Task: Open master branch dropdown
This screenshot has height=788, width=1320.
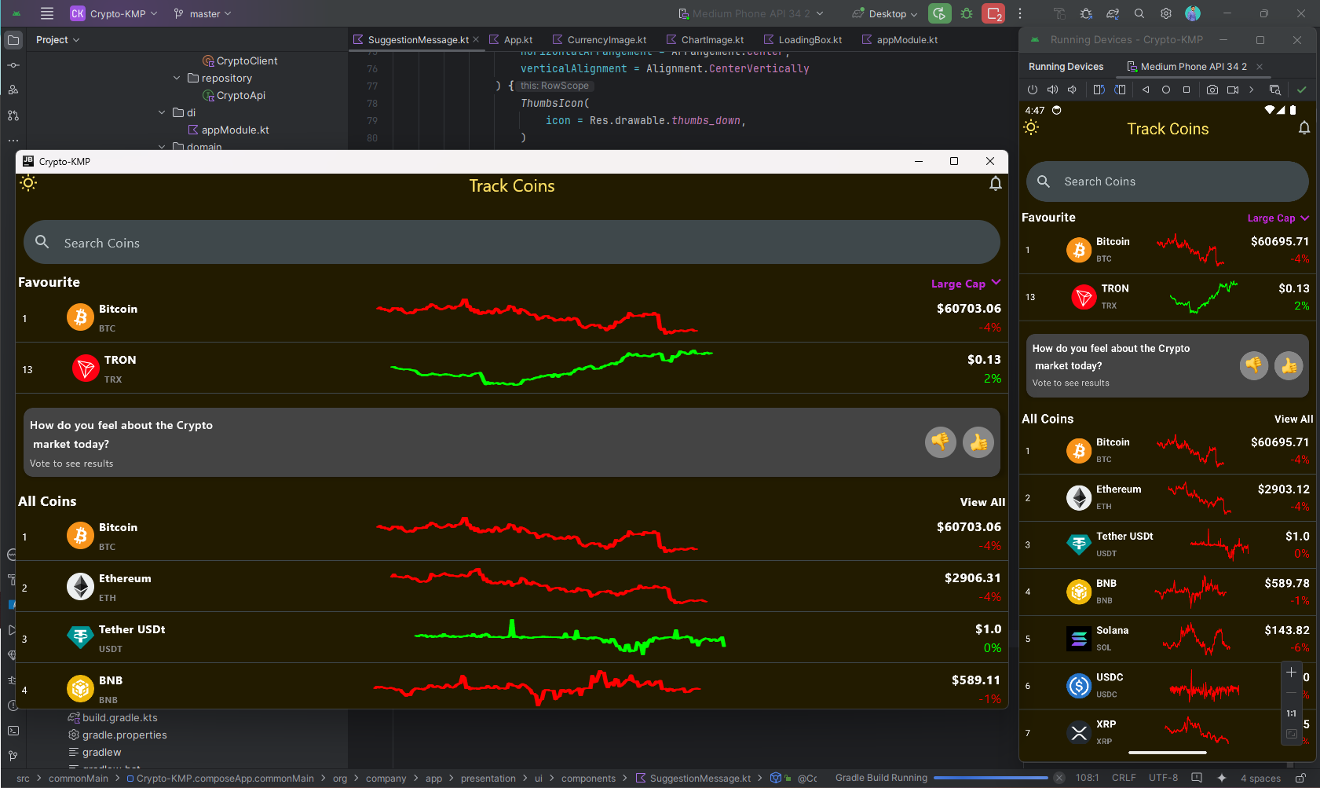Action: pyautogui.click(x=203, y=13)
